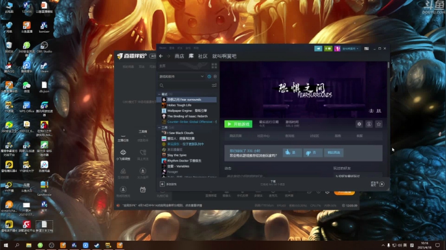
Task: Open Windows Start button on taskbar
Action: [x=6, y=245]
